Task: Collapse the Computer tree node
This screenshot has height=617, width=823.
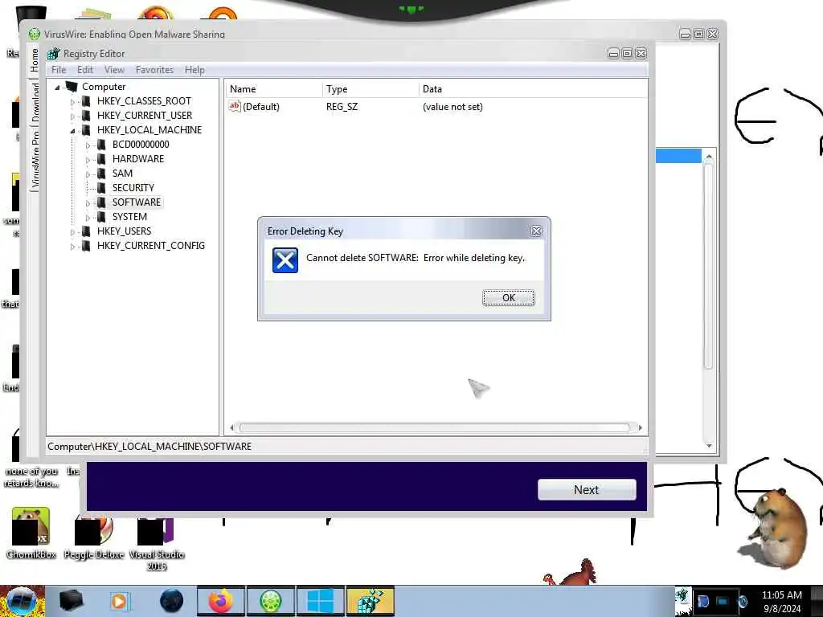Action: (x=57, y=87)
